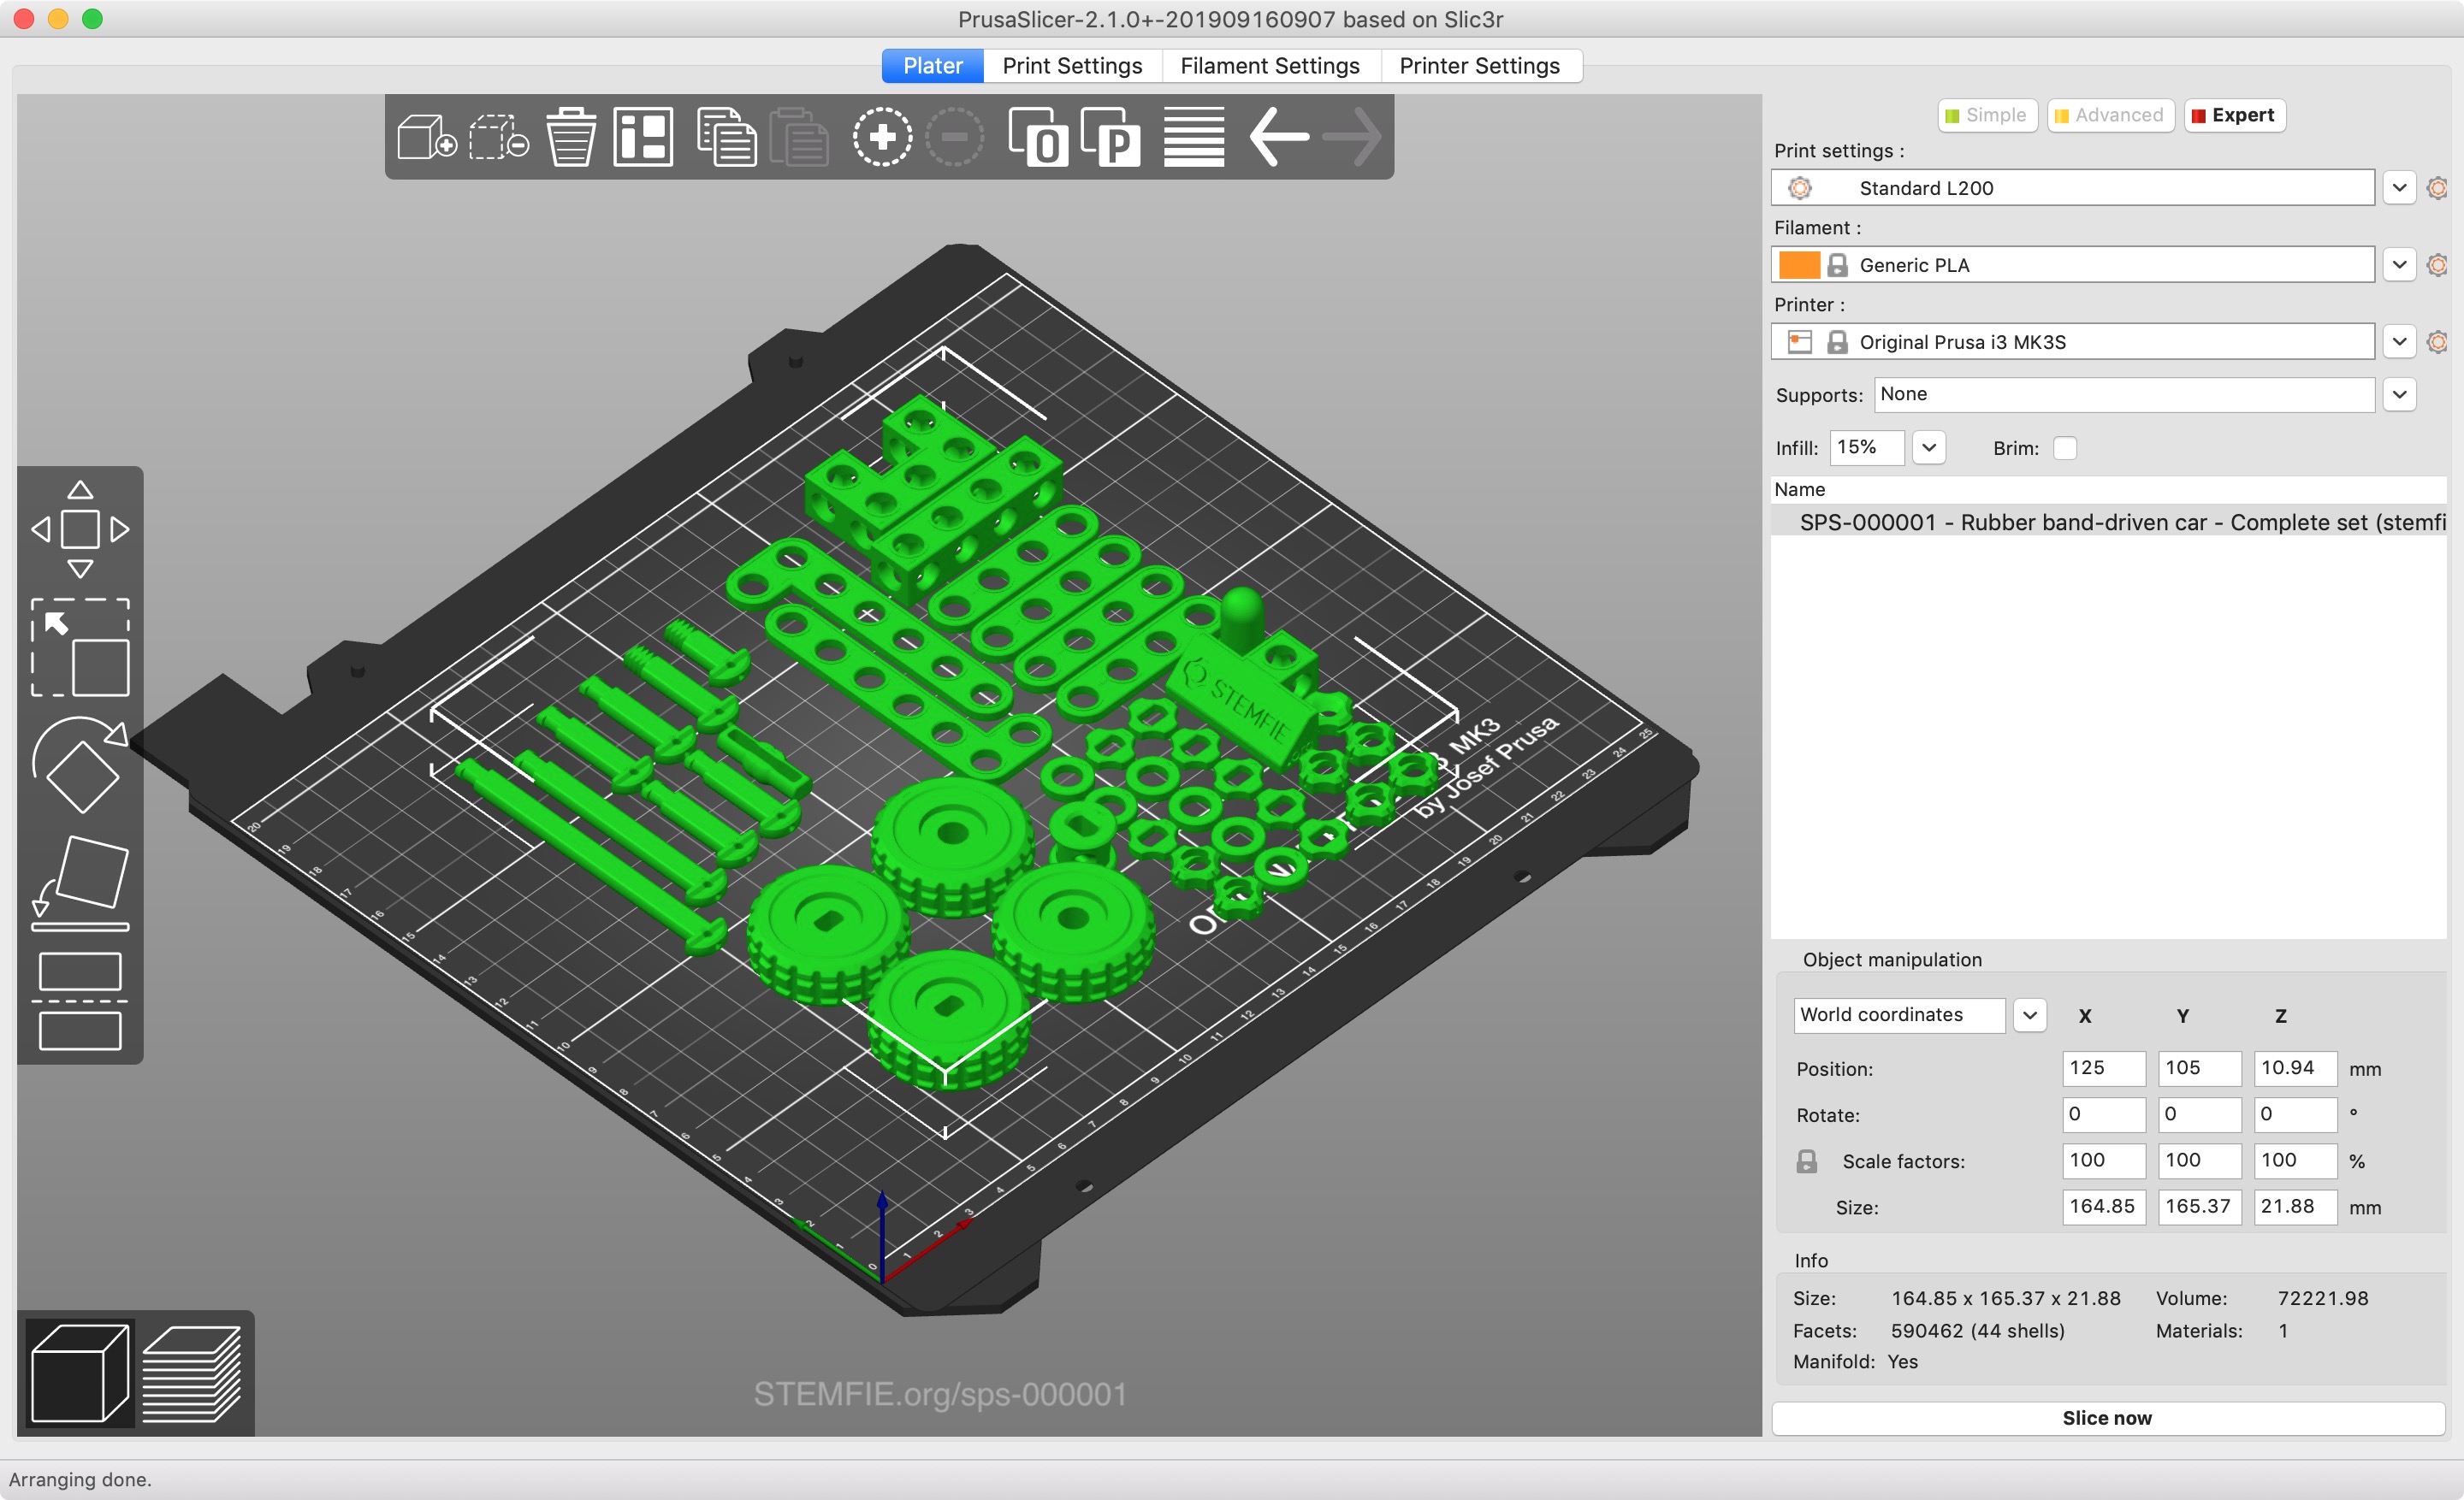Click the Size X field showing 164.85

point(2103,1206)
